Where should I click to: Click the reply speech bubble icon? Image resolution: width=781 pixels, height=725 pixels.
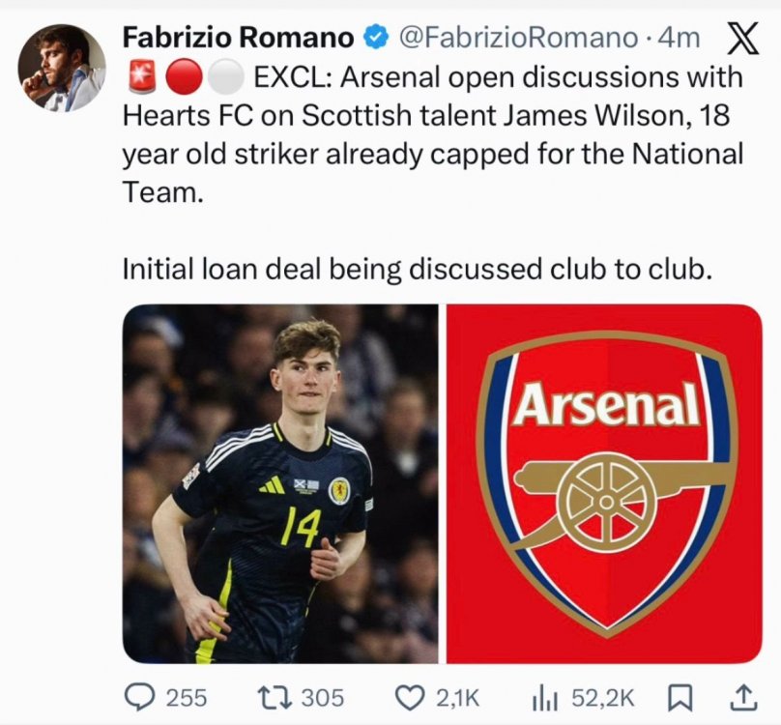141,697
